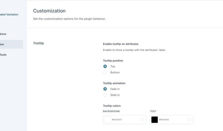The width and height of the screenshot is (223, 131).
Task: Open the sidebar item ending in 'tions'
Action: coord(3,34)
